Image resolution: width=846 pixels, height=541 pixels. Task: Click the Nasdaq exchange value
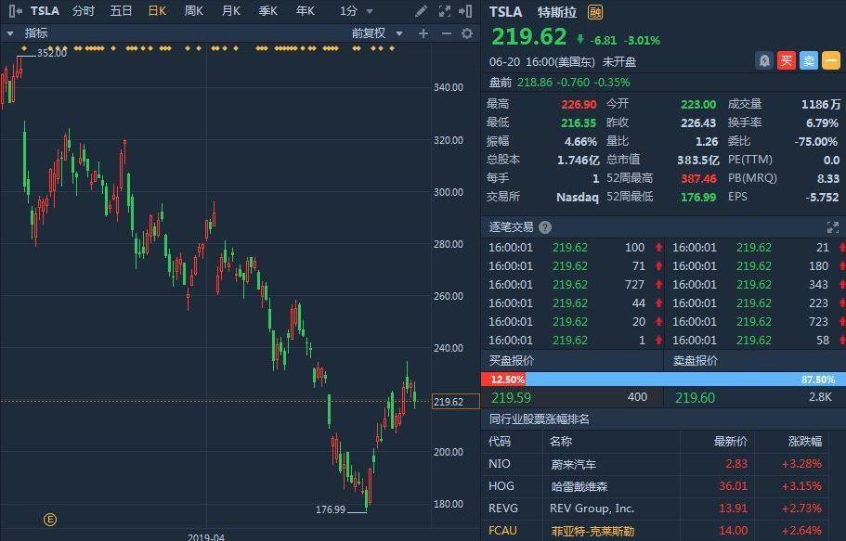[578, 197]
